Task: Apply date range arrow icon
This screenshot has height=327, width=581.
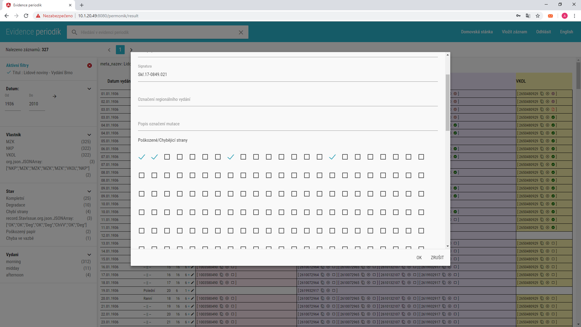Action: tap(54, 96)
